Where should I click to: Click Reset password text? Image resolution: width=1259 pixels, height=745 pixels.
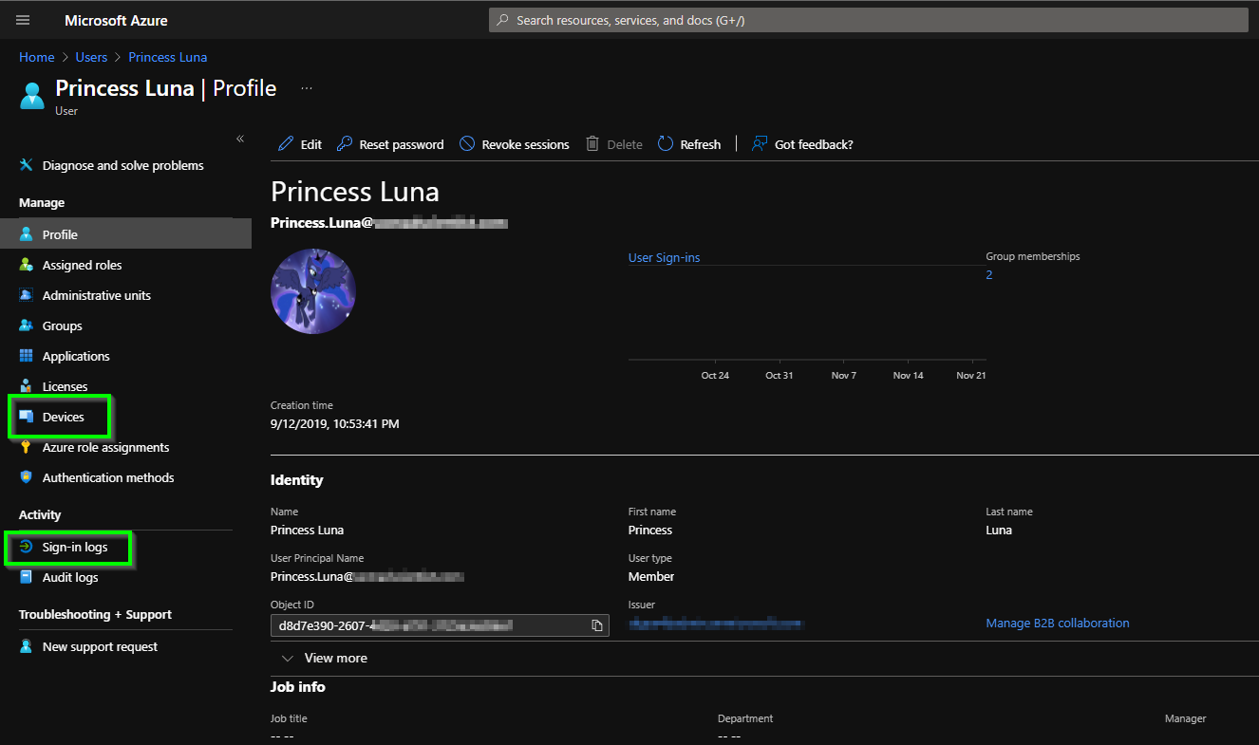click(x=402, y=144)
